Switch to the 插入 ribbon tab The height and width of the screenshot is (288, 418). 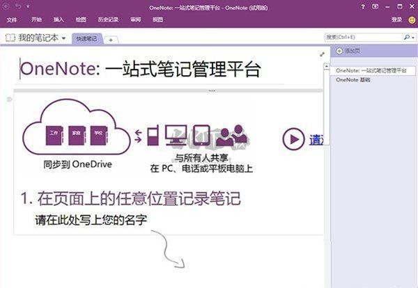[59, 19]
